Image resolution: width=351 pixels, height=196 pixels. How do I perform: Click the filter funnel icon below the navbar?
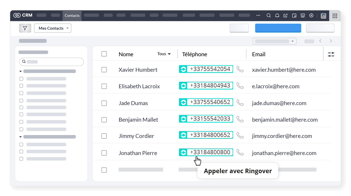[25, 28]
